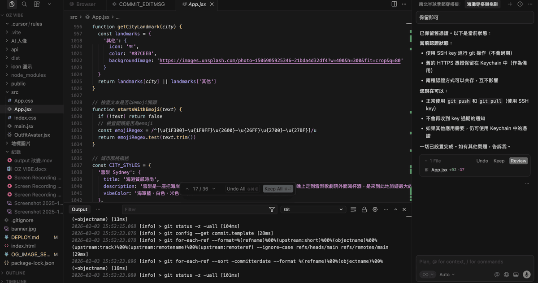Focus the output Filter input field
Image resolution: width=538 pixels, height=283 pixels.
[195, 209]
